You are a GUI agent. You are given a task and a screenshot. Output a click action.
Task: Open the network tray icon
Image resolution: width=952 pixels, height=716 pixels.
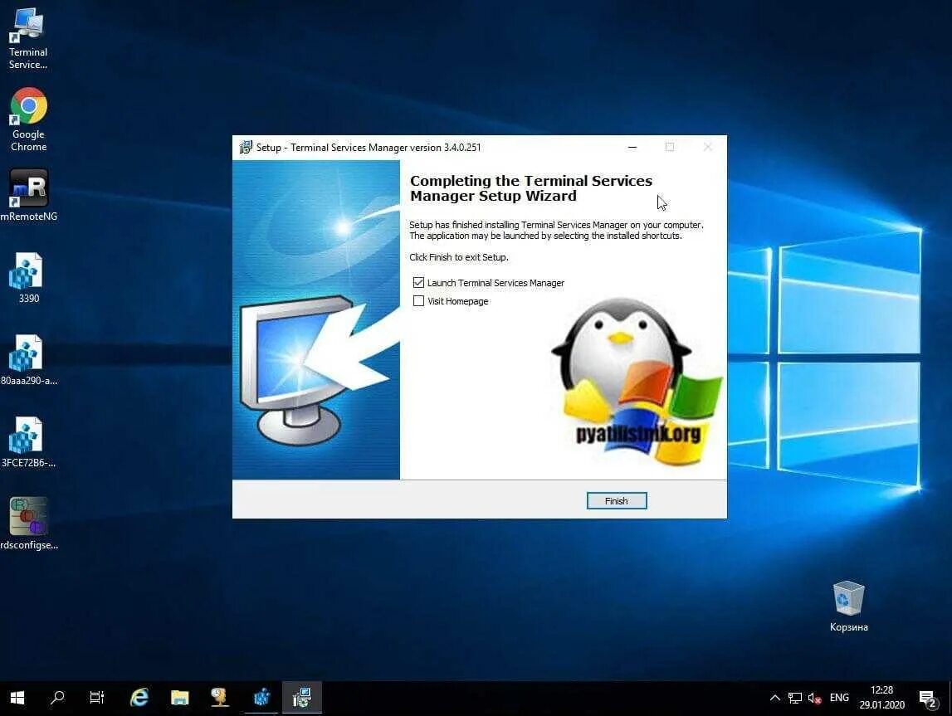[x=795, y=698]
